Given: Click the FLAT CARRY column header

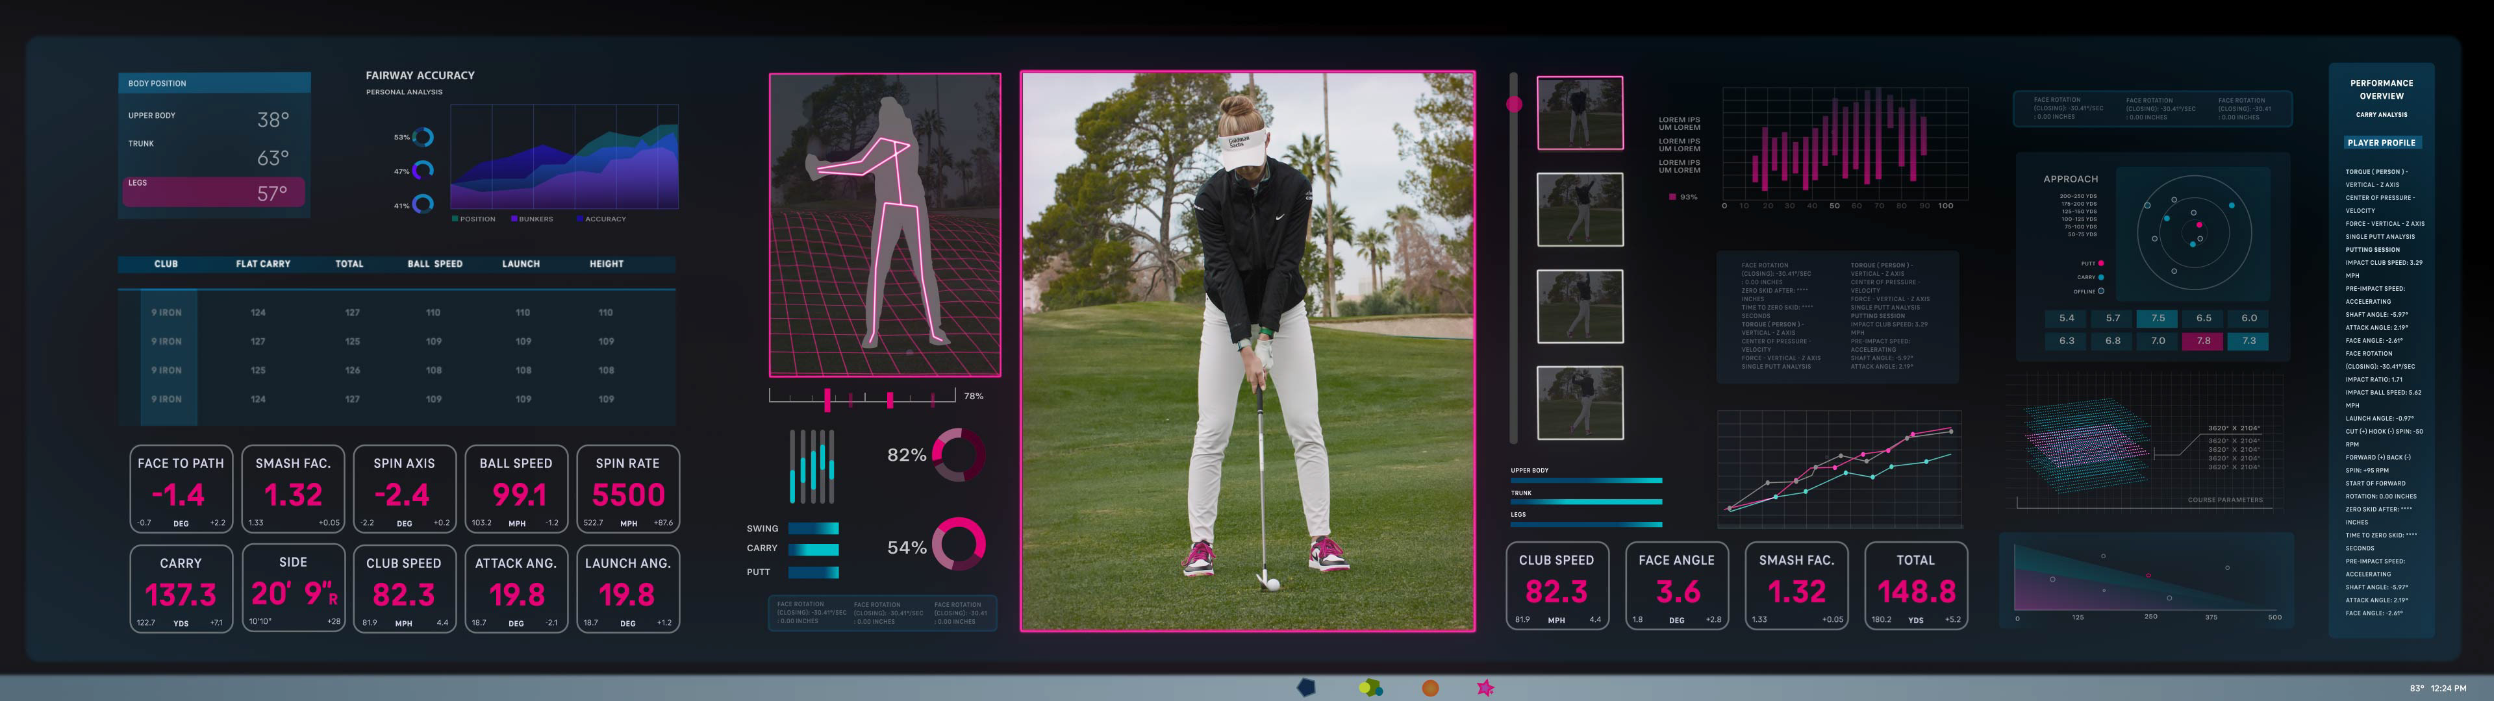Looking at the screenshot, I should click(x=262, y=264).
